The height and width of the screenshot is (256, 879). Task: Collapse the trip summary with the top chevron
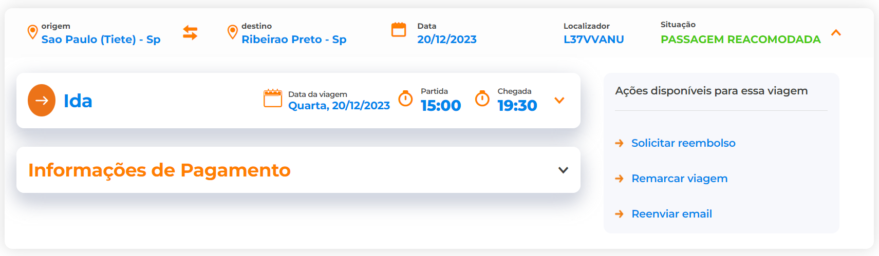click(836, 33)
